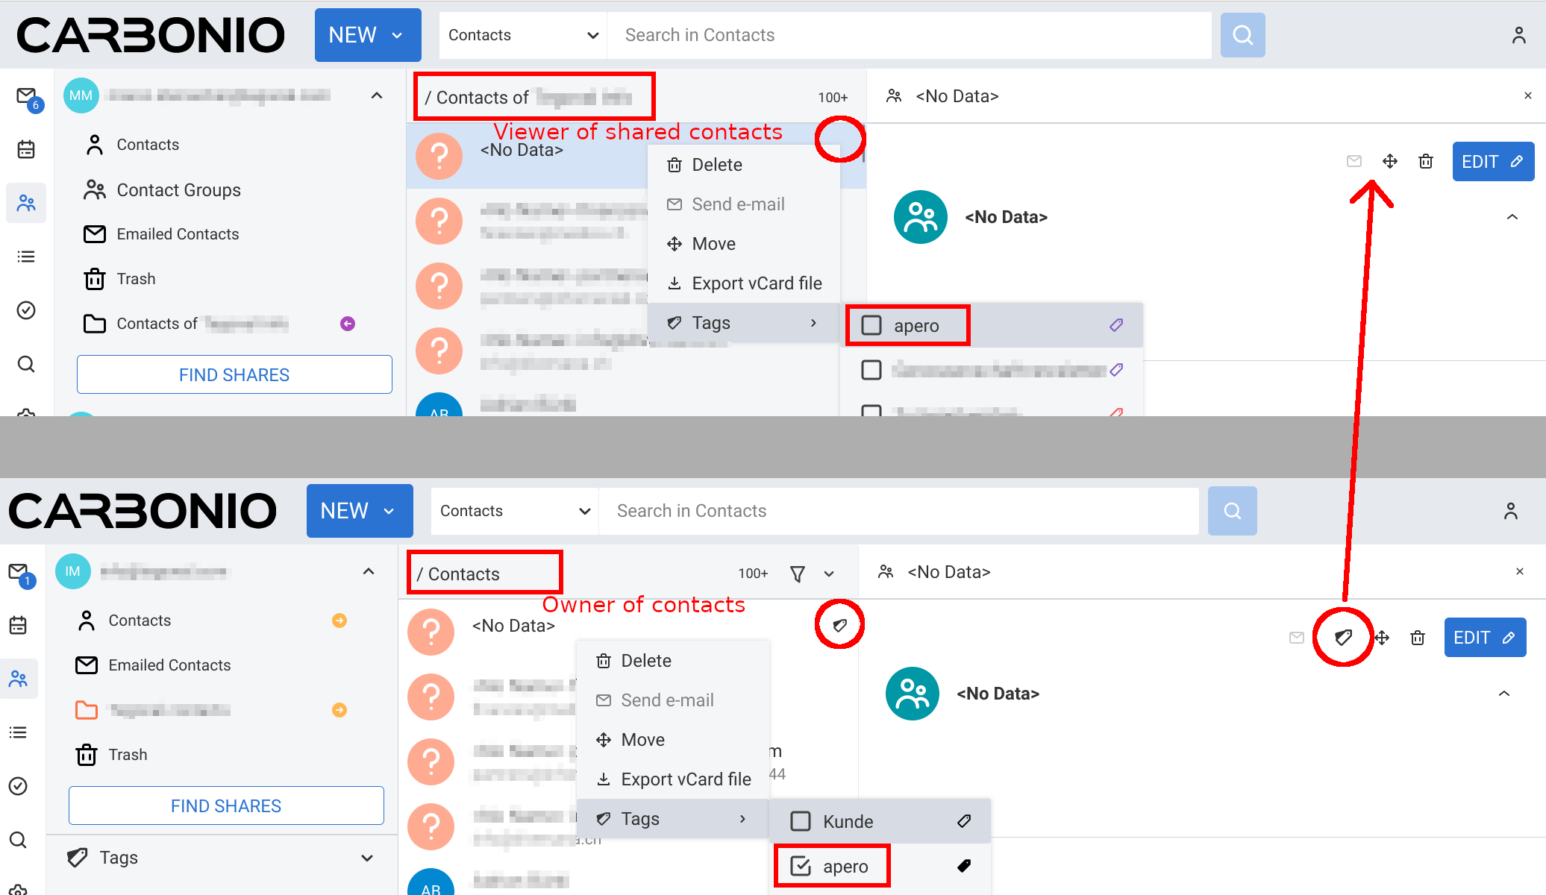The height and width of the screenshot is (895, 1546).
Task: Click blue search button in bottom window
Action: (1233, 511)
